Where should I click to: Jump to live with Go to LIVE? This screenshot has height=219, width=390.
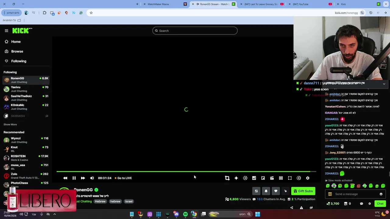pyautogui.click(x=123, y=178)
